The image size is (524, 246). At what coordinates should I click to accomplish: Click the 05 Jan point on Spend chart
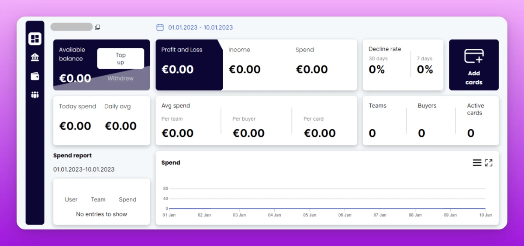(x=310, y=209)
